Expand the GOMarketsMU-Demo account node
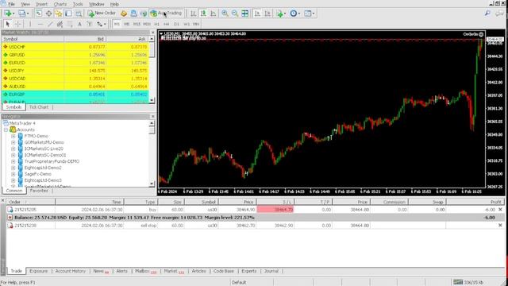Screen dimensions: 508x286 [x=13, y=142]
